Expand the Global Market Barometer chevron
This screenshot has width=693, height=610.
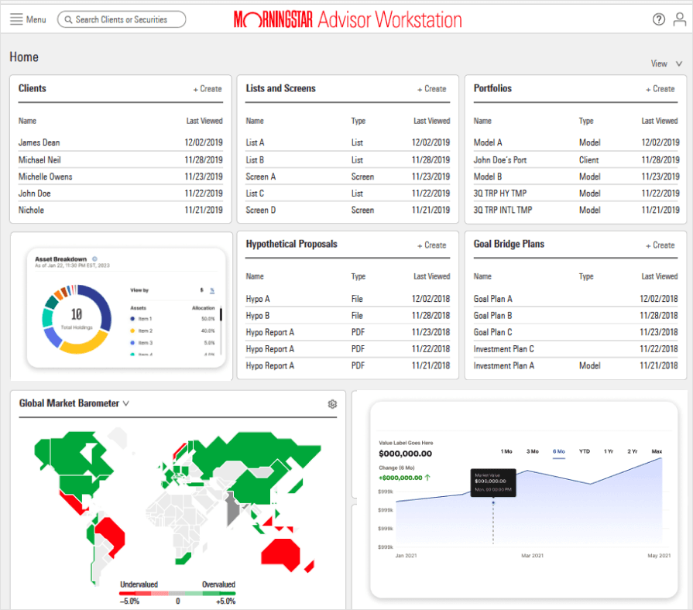click(x=126, y=403)
